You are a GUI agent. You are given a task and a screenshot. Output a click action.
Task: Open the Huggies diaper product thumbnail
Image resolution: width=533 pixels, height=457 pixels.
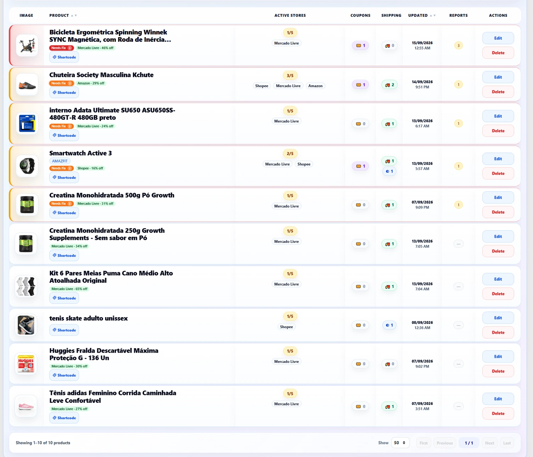pyautogui.click(x=26, y=364)
